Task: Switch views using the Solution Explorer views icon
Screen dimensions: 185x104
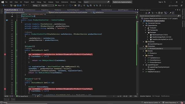Action: [149, 13]
